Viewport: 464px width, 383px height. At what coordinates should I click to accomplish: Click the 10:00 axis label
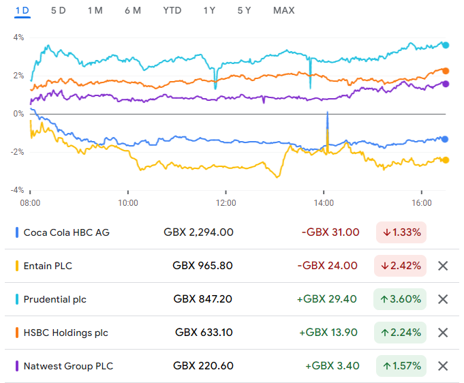[x=128, y=203]
